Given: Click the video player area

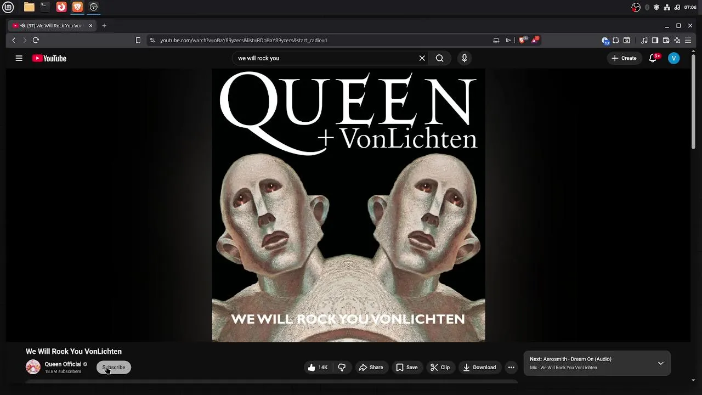Looking at the screenshot, I should pos(348,205).
